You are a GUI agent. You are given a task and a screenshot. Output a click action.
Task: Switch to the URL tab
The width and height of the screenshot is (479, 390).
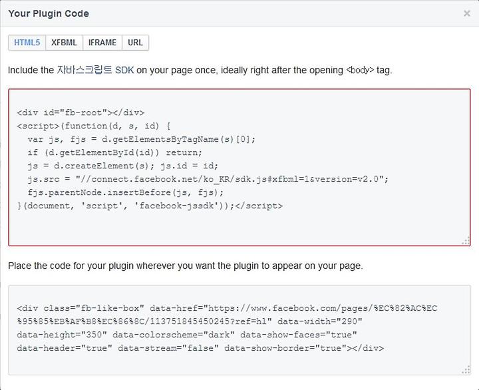coord(135,43)
